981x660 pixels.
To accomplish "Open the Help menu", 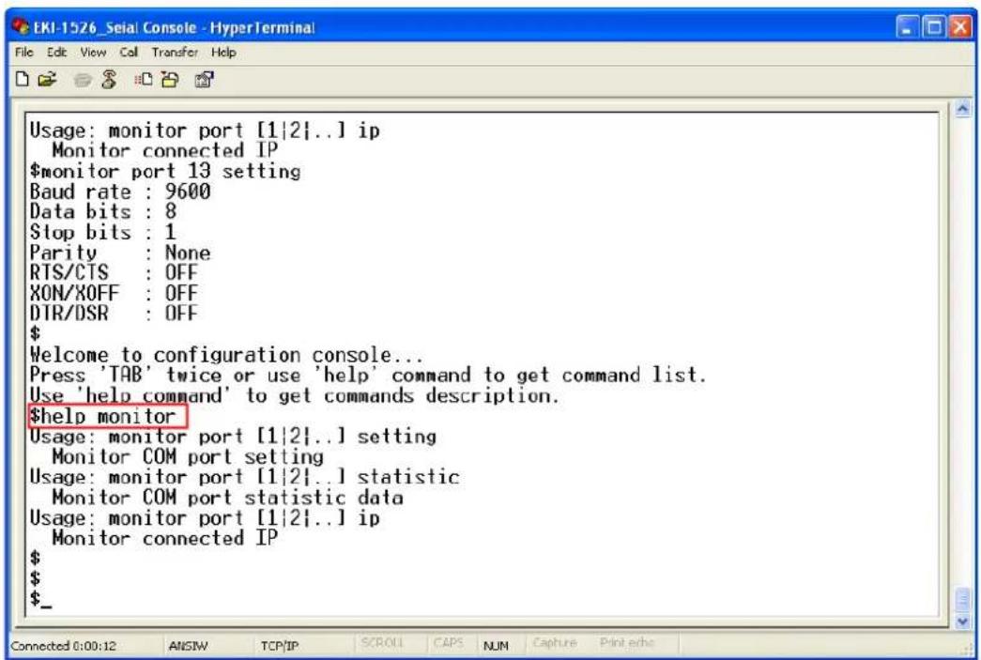I will (223, 52).
